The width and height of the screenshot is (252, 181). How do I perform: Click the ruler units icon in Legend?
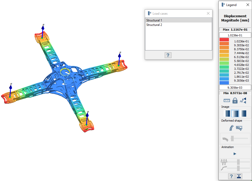[x=227, y=100]
